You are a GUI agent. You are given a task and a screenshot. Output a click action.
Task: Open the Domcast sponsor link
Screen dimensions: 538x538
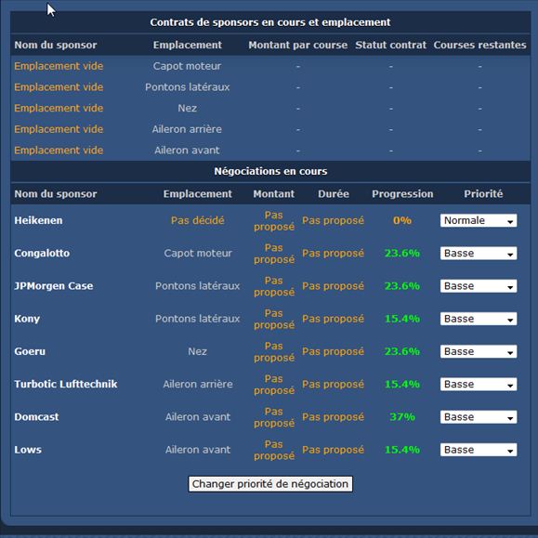(x=36, y=417)
